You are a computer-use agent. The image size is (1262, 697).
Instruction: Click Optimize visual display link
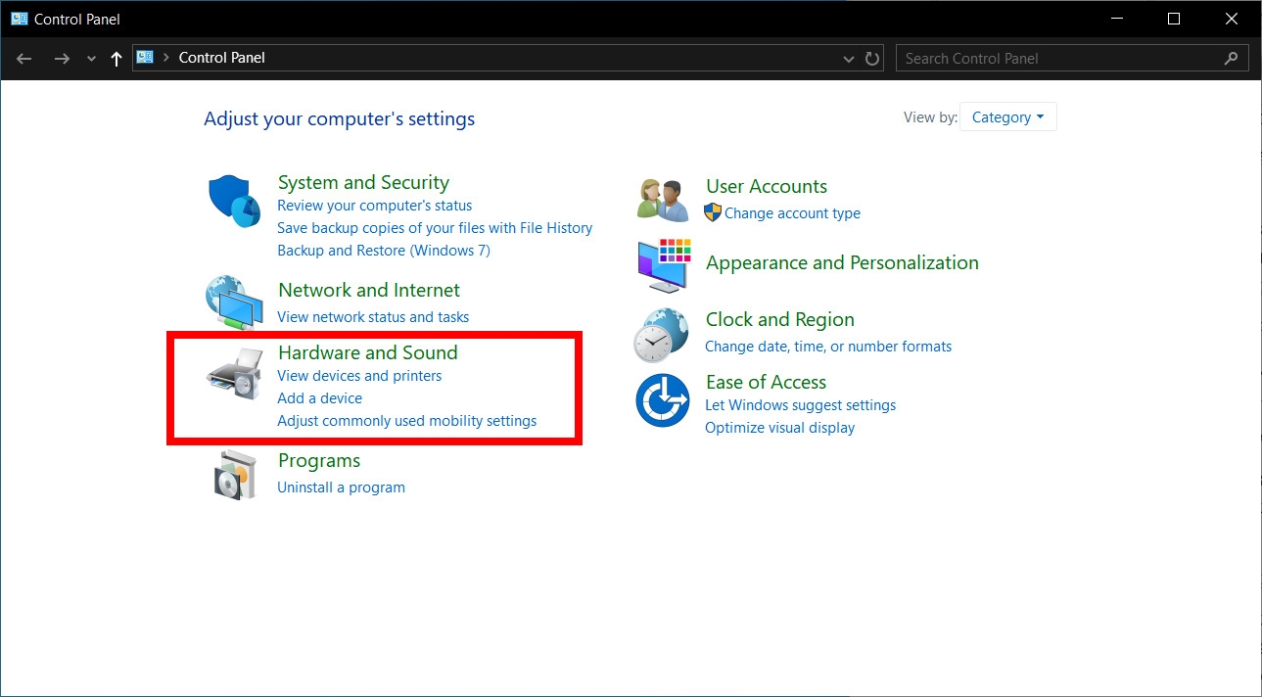point(780,428)
